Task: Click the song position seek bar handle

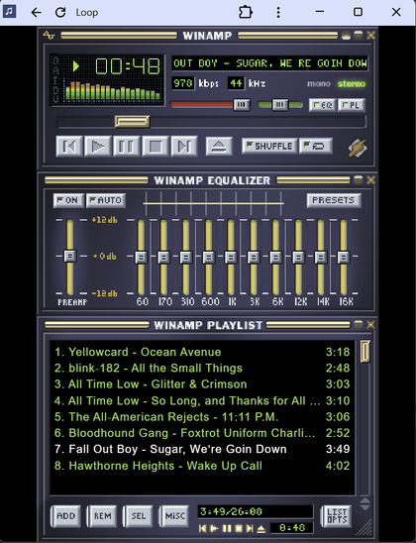Action: coord(132,122)
